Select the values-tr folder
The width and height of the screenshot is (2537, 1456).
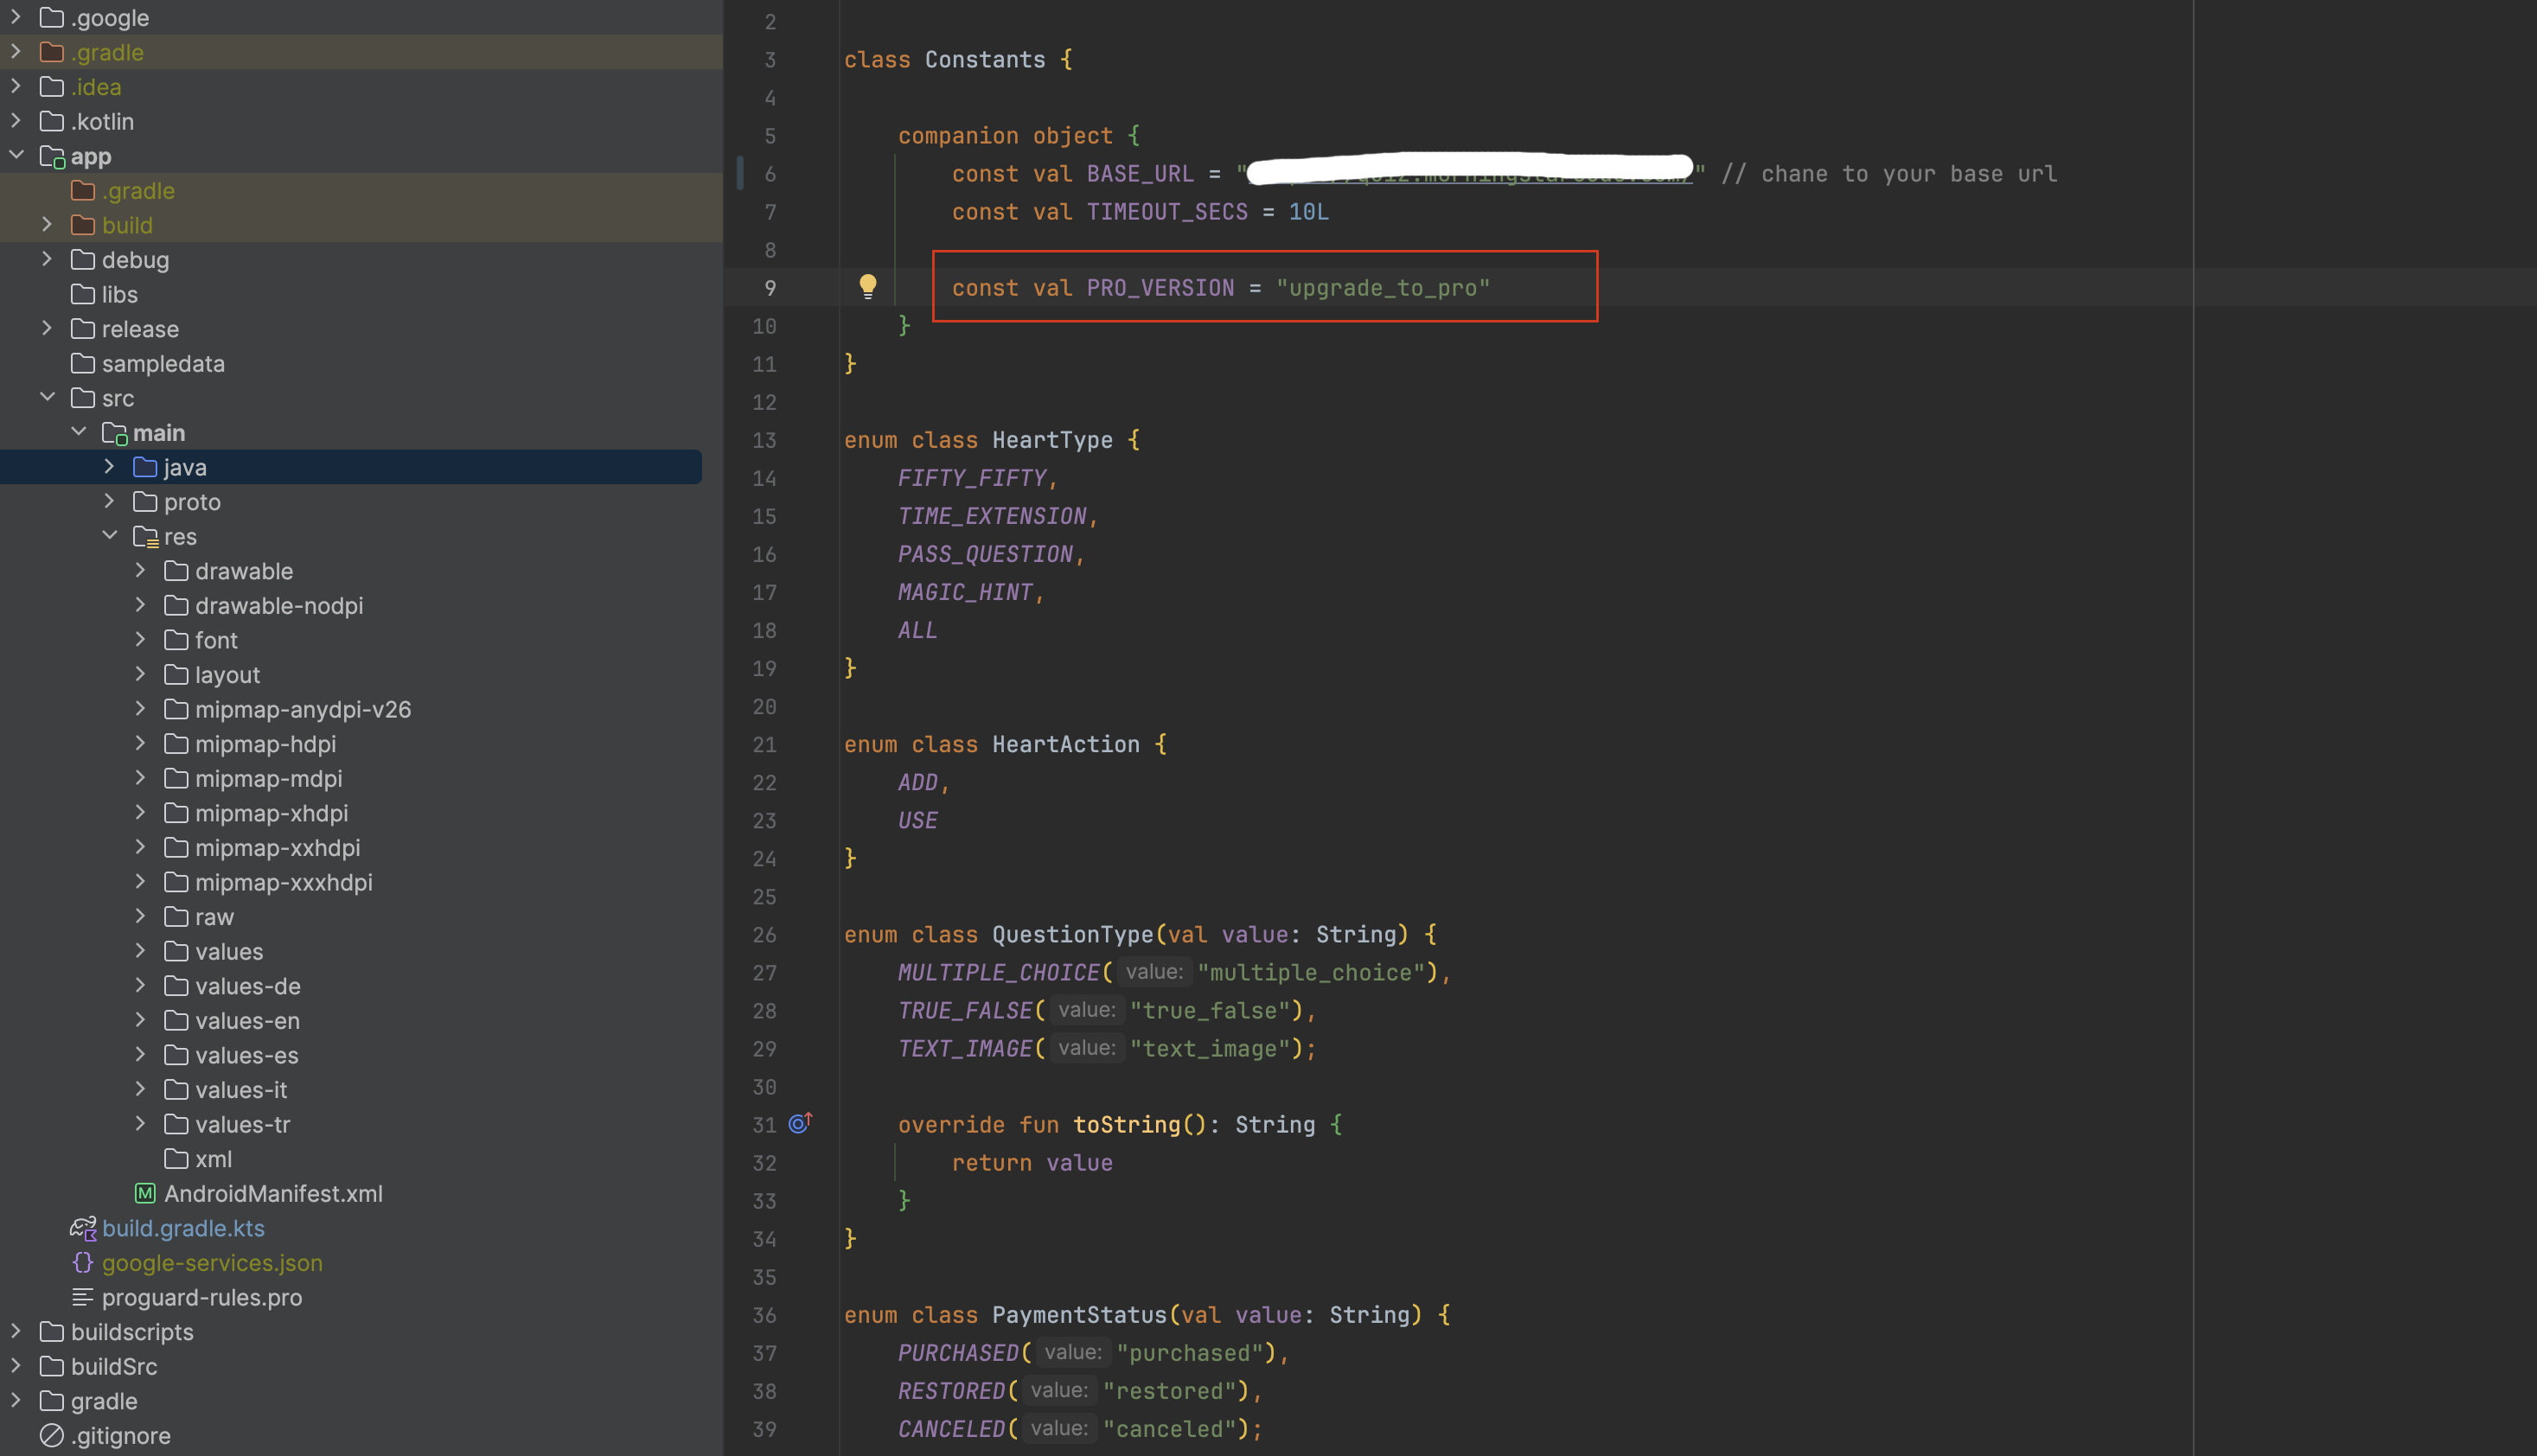pos(243,1124)
